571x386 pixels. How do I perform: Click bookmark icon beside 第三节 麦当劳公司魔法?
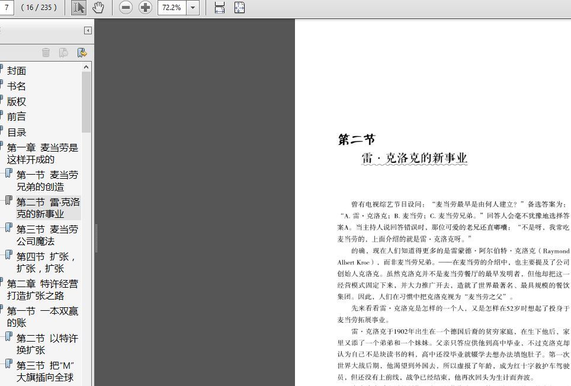pyautogui.click(x=9, y=228)
